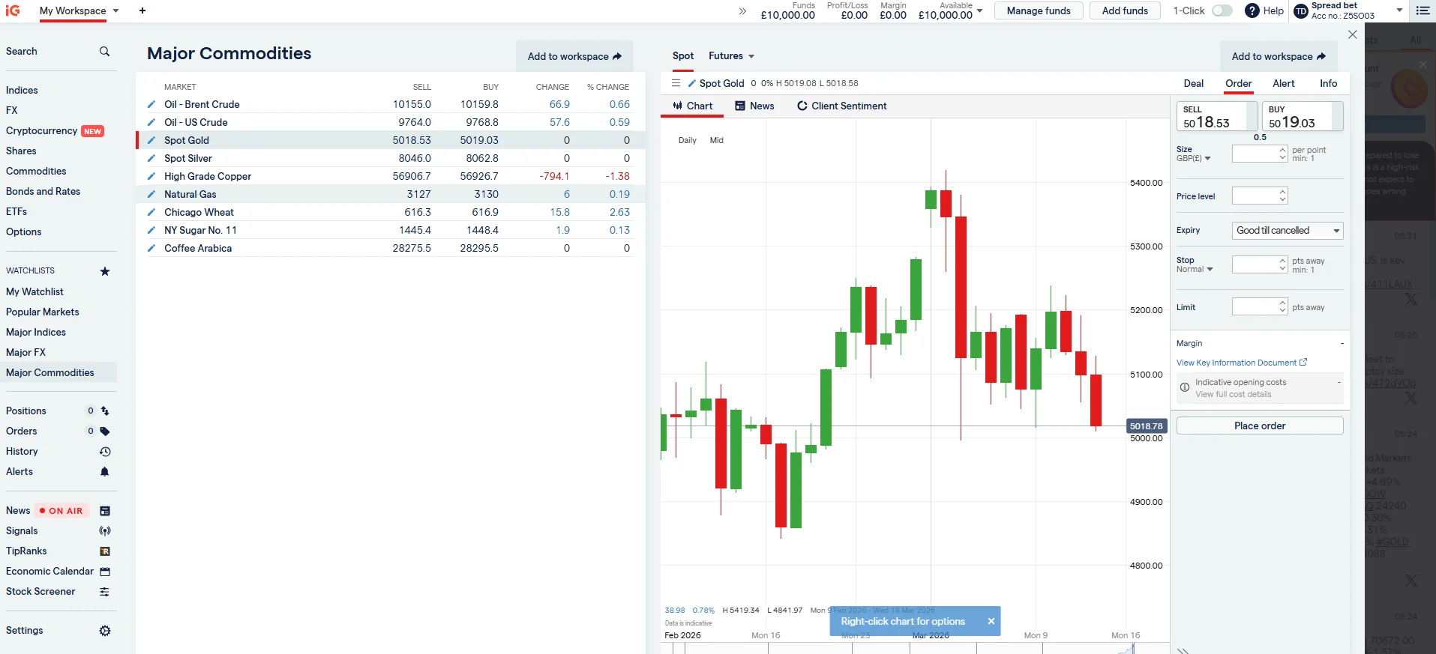
Task: Open the Help question mark icon
Action: [x=1252, y=10]
